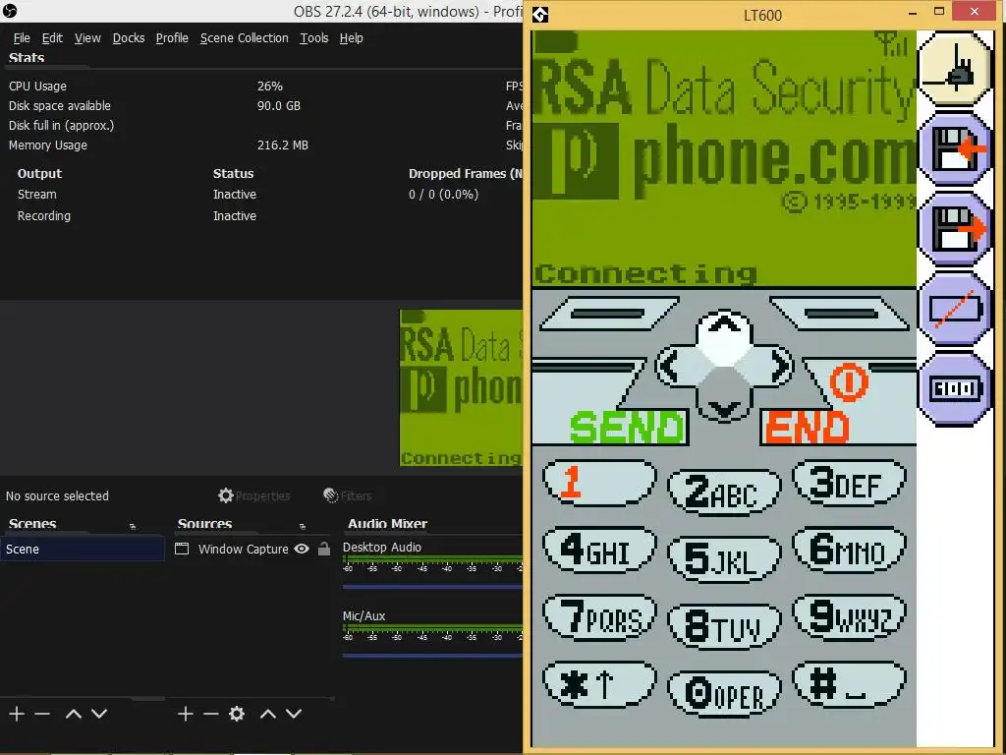Tap the 4 GHI key on keypad
Image resolution: width=1006 pixels, height=755 pixels.
[600, 550]
